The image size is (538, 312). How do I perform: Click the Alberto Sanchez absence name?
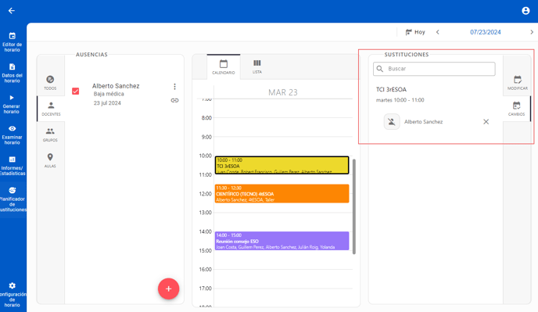coord(116,86)
